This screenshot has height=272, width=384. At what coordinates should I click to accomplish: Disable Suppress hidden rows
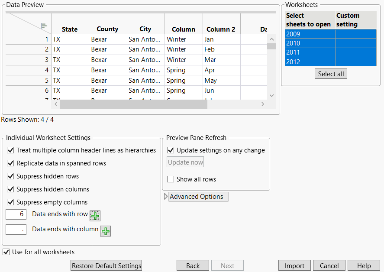point(10,176)
